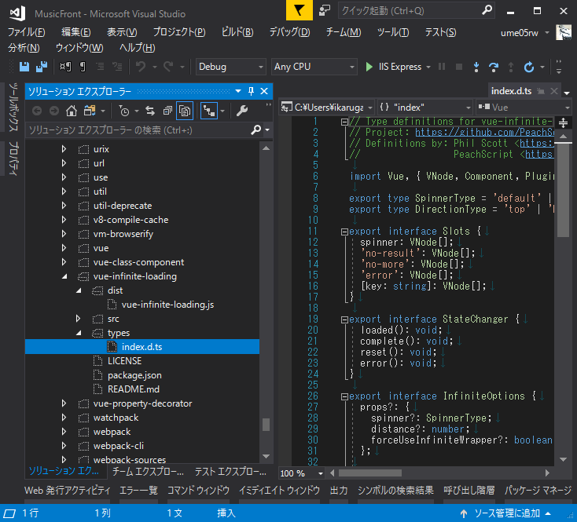Select the vue-infinite-loading.js file
Screen dimensions: 577x522
[167, 305]
